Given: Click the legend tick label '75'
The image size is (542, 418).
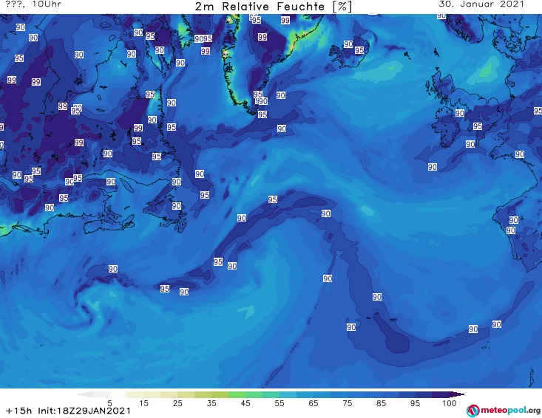Looking at the screenshot, I should pos(348,403).
